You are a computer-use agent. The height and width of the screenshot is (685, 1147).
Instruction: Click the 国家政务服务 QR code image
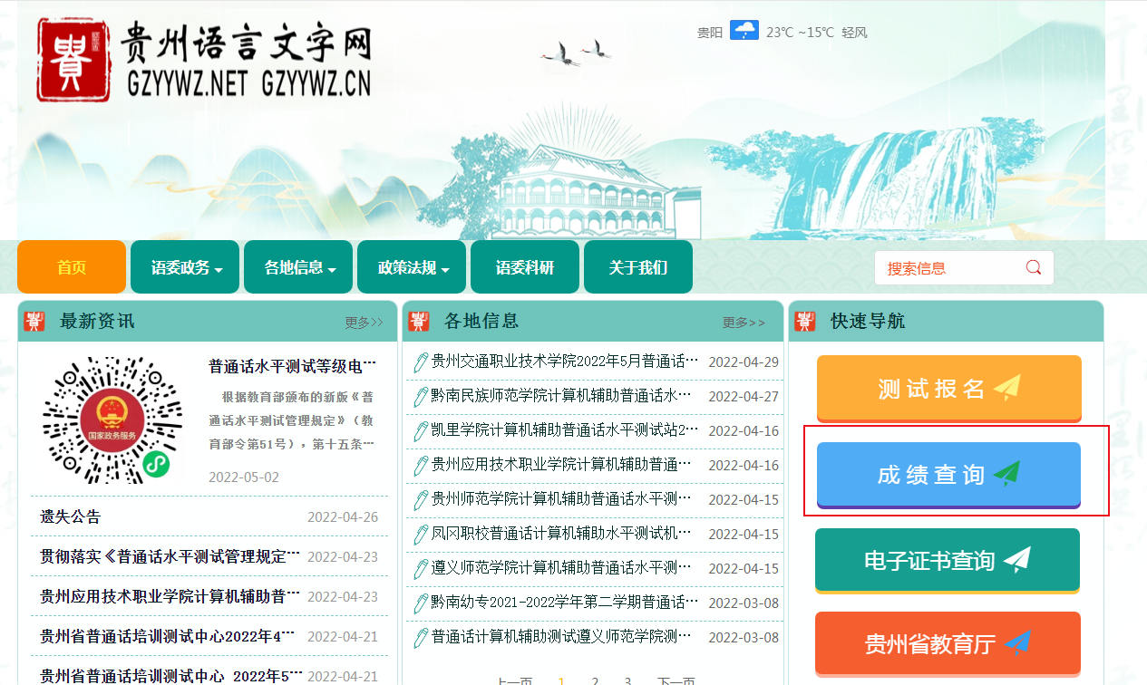[112, 420]
